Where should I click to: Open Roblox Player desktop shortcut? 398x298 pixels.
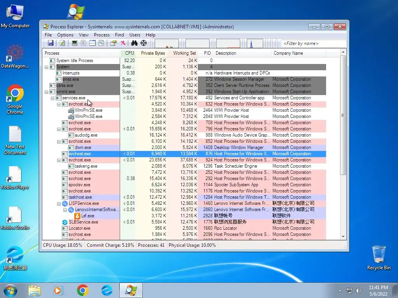tap(15, 178)
